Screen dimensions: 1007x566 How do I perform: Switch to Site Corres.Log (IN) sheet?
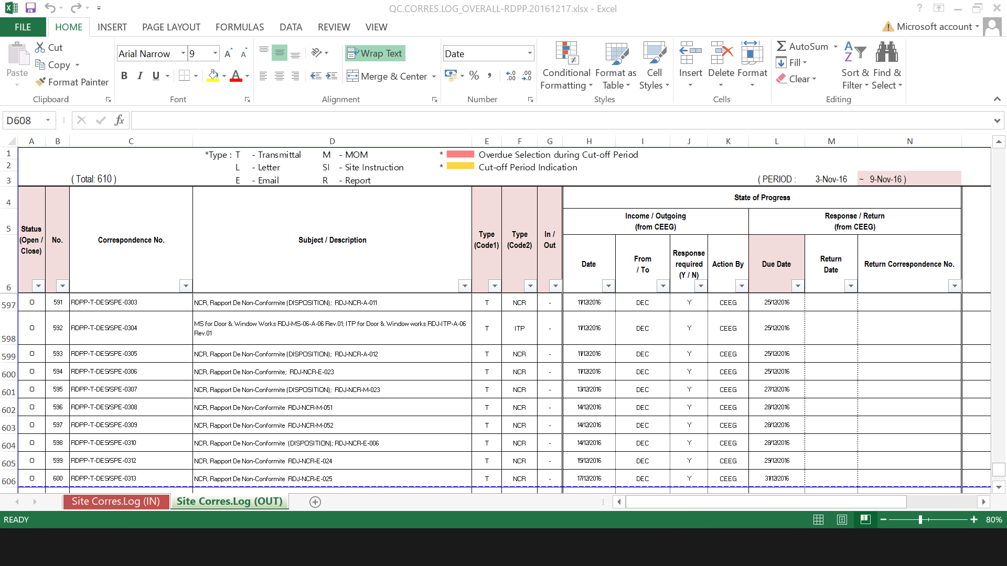point(116,502)
